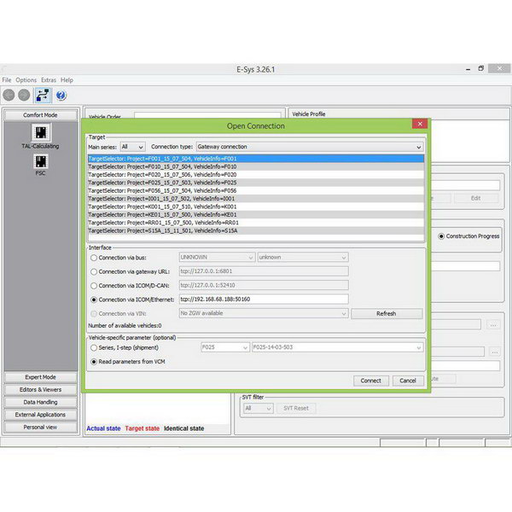Image resolution: width=512 pixels, height=512 pixels.
Task: Open the lowercase unknown bus dropdown
Action: [303, 258]
